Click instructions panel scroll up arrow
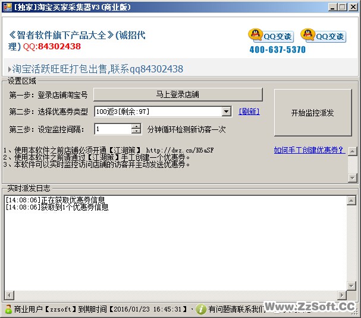The image size is (361, 318). pos(353,151)
